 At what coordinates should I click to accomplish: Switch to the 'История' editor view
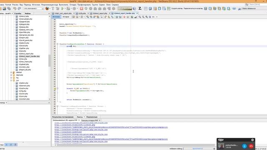(66, 17)
